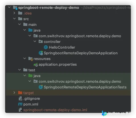Open springboot-remote-deploy-demo.iml file
Image resolution: width=136 pixels, height=118 pixels.
click(55, 110)
